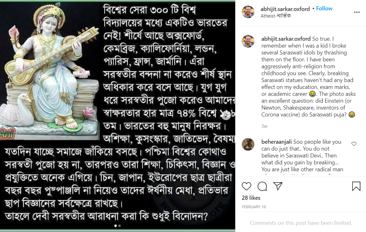Like beheraanjali's comment with small heart
This screenshot has height=232, width=366.
click(354, 144)
